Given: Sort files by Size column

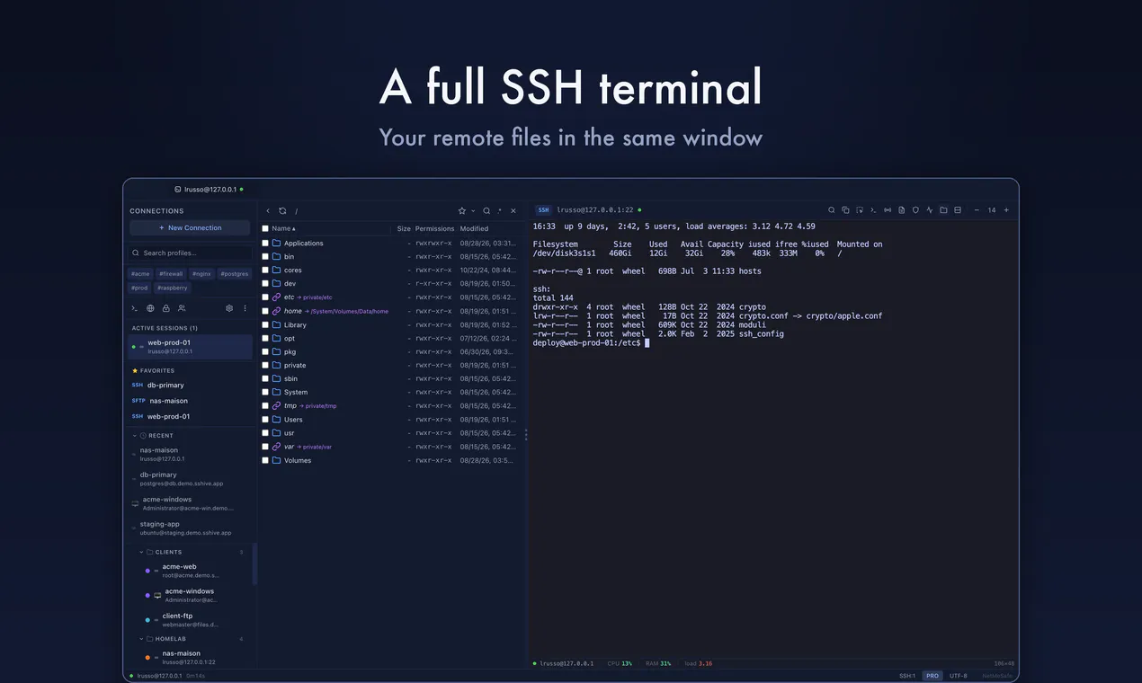Looking at the screenshot, I should click(404, 228).
